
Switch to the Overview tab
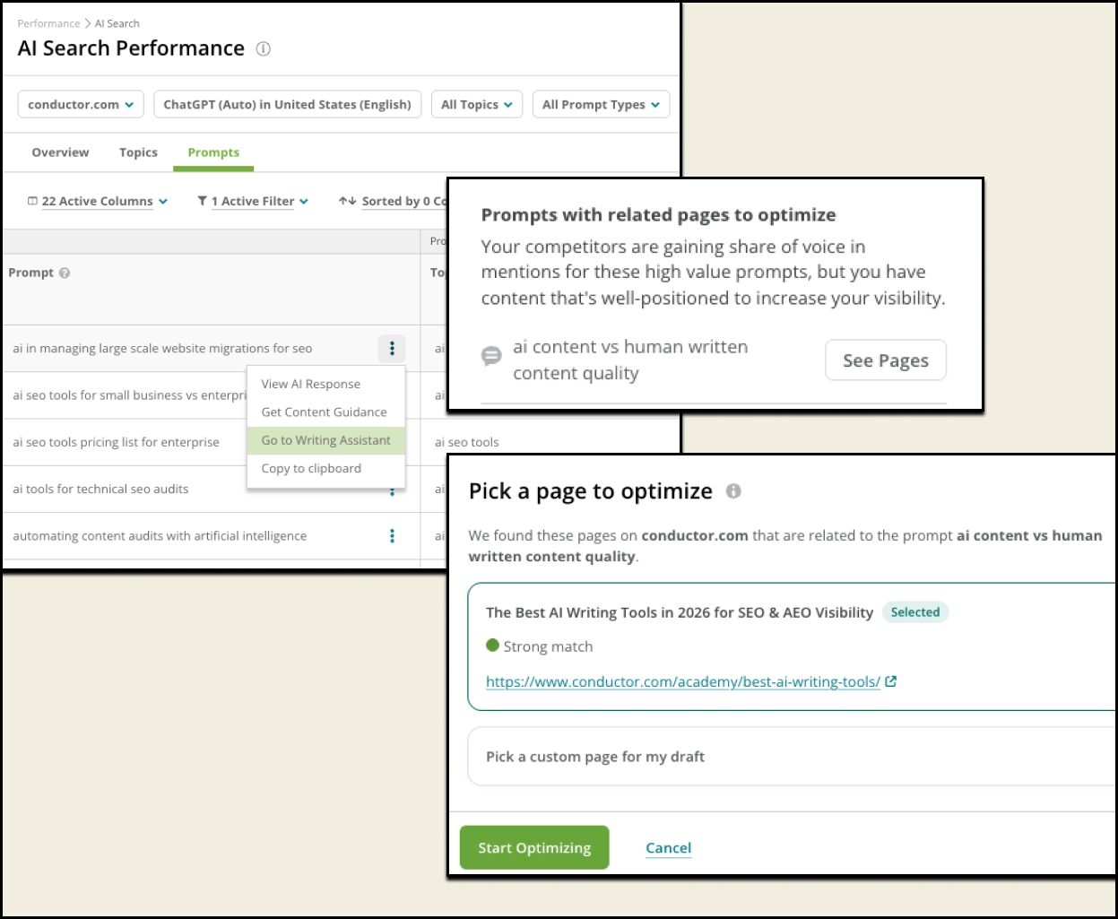pos(60,152)
